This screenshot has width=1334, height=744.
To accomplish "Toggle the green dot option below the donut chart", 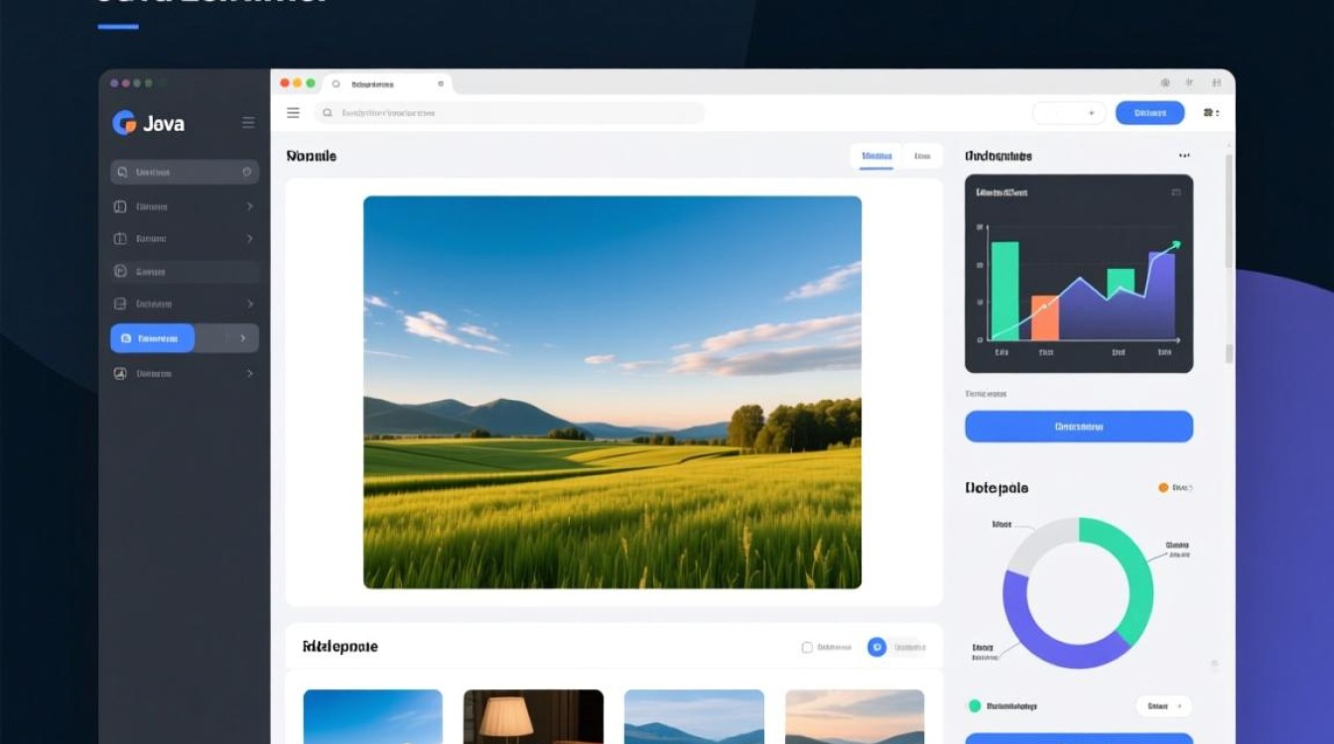I will (975, 705).
